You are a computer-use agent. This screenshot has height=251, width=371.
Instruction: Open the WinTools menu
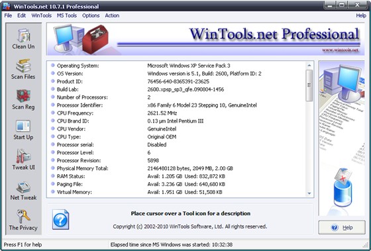click(x=41, y=16)
